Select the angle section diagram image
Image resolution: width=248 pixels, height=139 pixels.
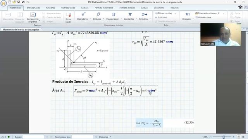click(83, 58)
